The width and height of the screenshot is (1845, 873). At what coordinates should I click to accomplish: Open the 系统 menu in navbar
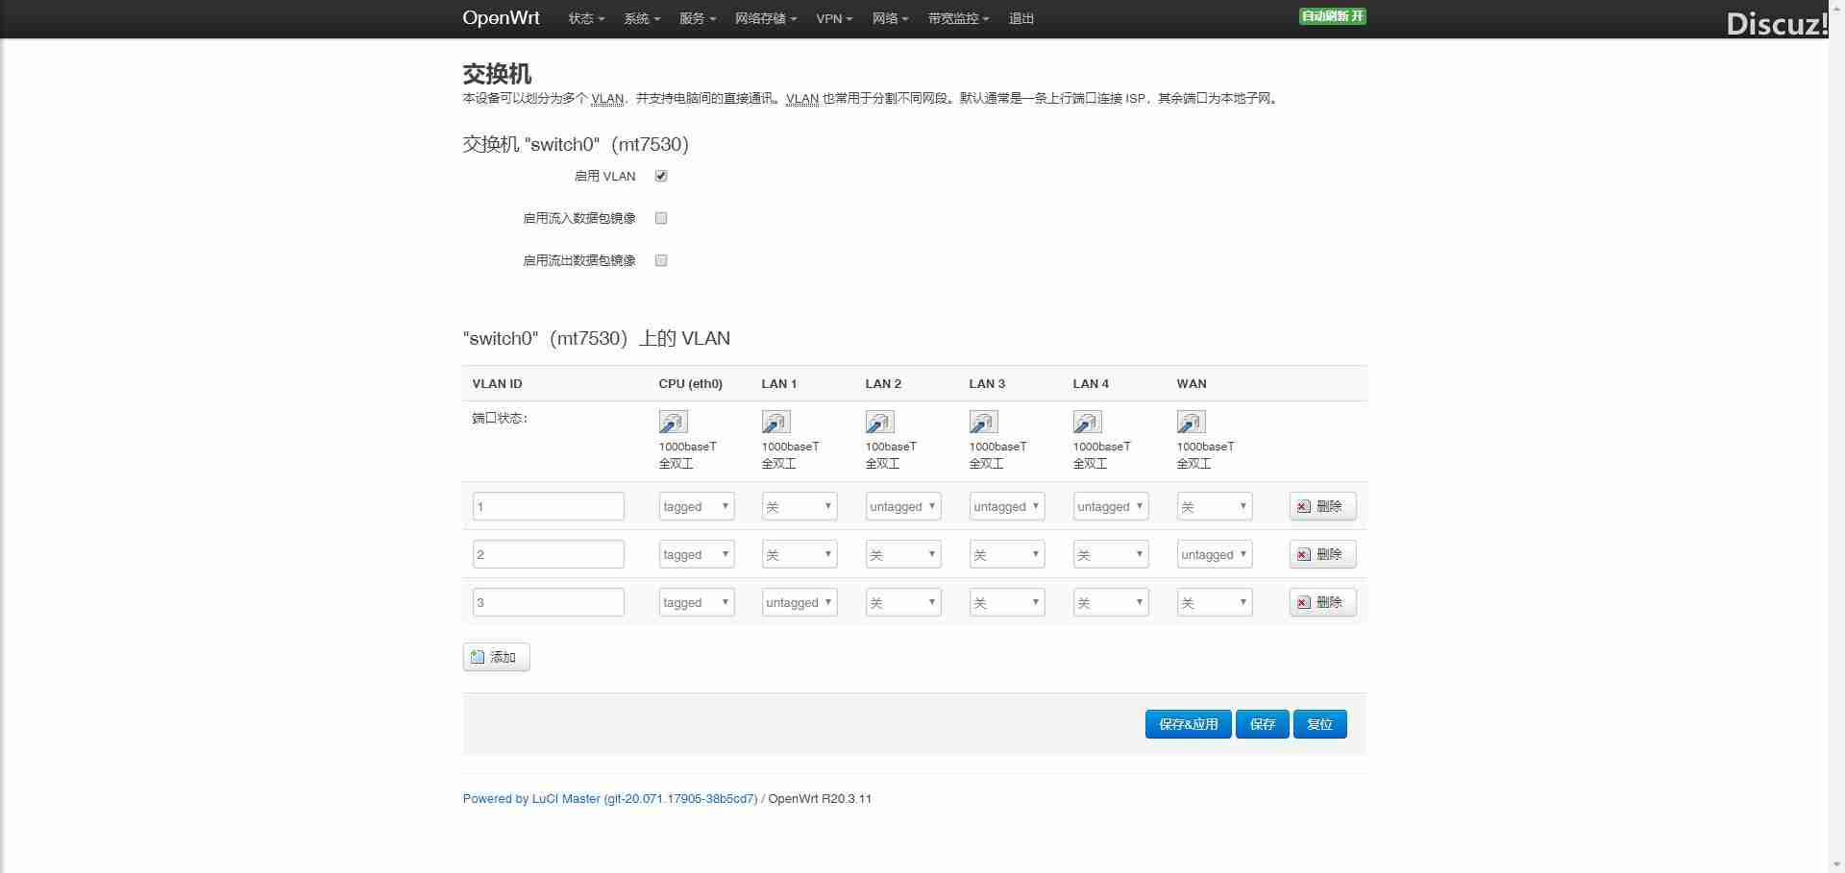pos(641,18)
